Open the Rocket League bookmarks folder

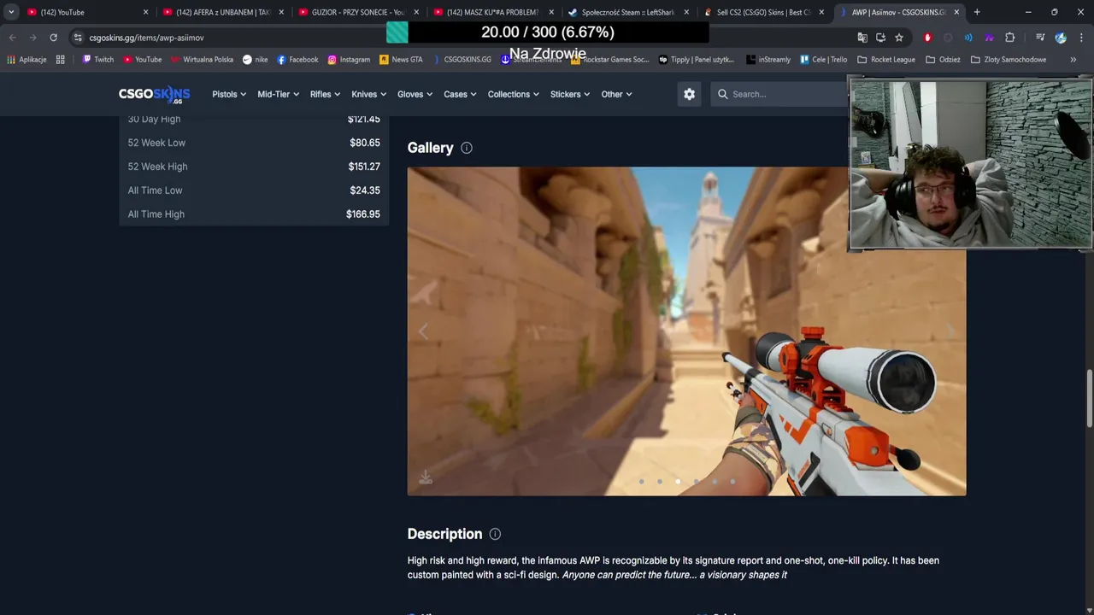[x=886, y=60]
